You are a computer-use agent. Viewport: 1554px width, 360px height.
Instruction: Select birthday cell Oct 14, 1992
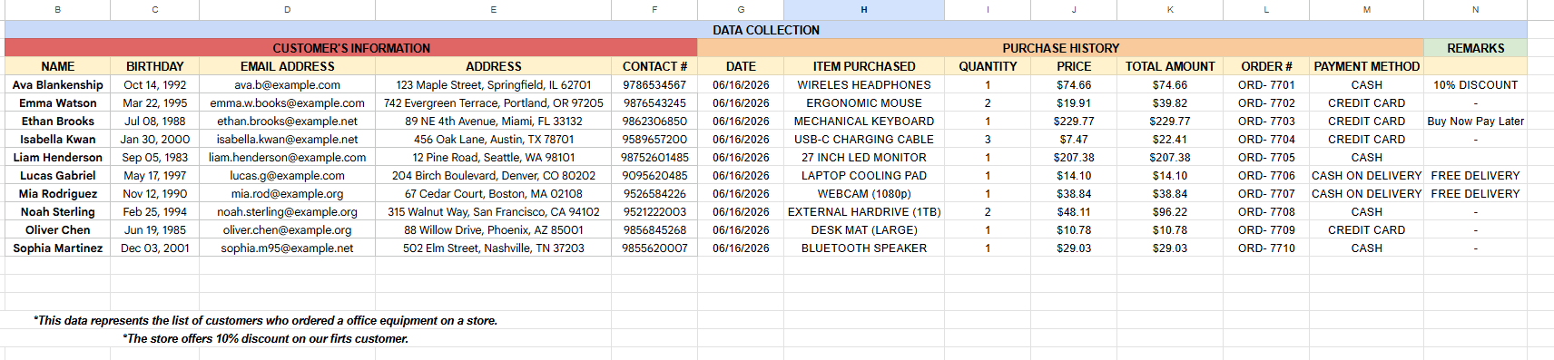[154, 84]
